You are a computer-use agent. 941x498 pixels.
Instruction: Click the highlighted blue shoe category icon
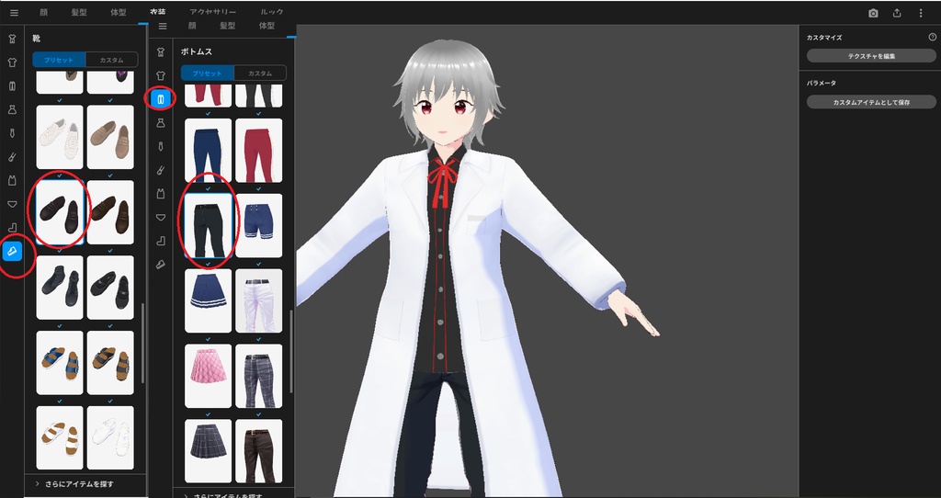point(12,251)
